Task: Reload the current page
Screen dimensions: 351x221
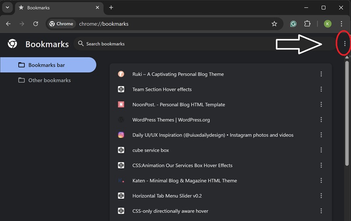Action: coord(36,24)
